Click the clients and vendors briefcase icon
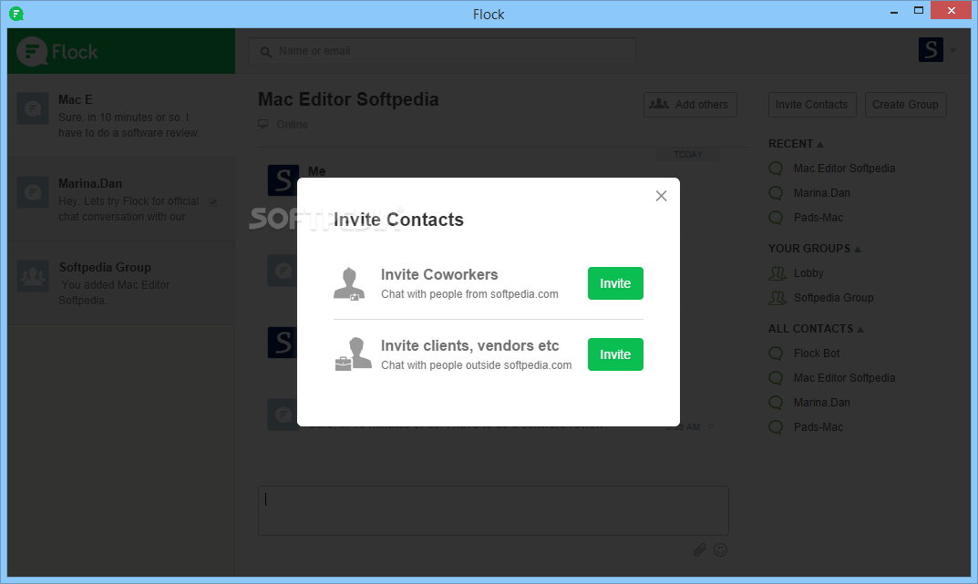Viewport: 978px width, 584px height. click(x=353, y=354)
